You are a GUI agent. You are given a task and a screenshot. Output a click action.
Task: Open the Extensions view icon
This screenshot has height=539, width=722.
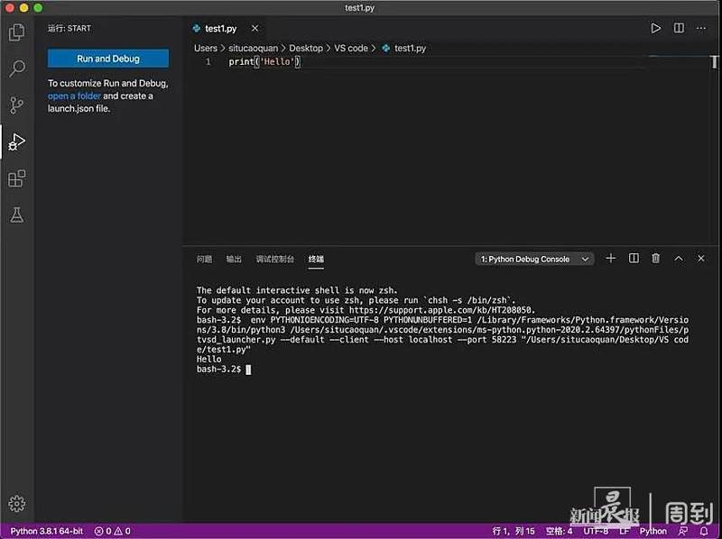click(16, 178)
